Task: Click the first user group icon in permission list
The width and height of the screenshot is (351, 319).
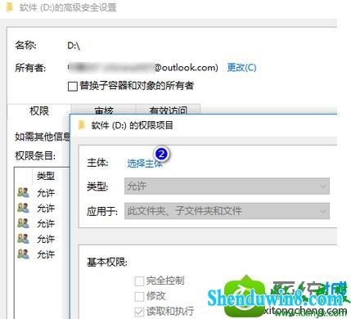Action: pos(23,192)
